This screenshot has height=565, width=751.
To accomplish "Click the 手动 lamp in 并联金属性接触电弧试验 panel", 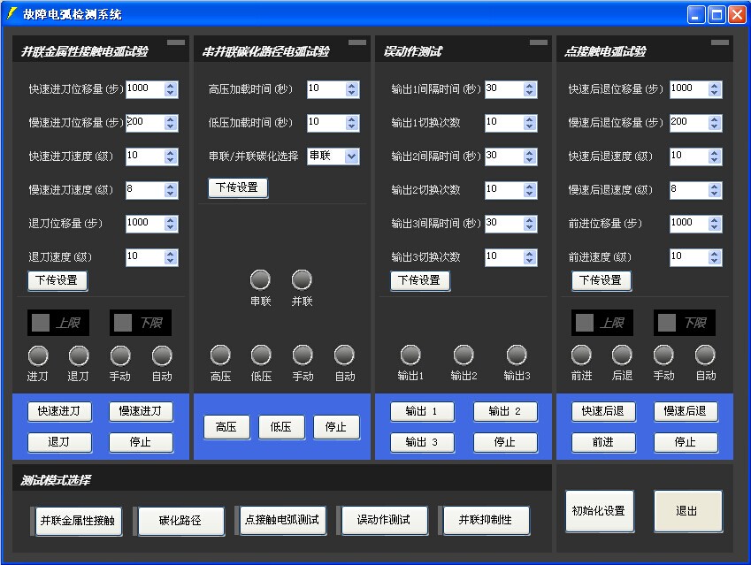I will coord(120,355).
